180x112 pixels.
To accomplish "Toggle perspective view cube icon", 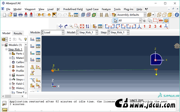I will [x=149, y=15].
